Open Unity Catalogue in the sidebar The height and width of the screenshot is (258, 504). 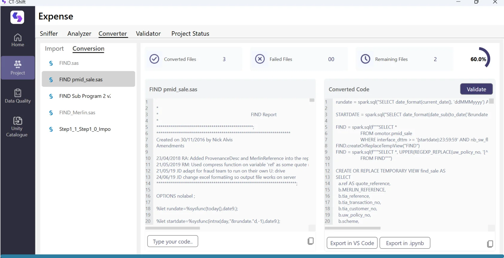(17, 127)
